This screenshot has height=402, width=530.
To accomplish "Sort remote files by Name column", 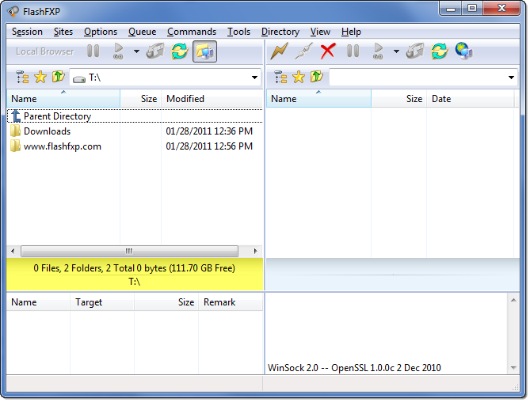I will (318, 99).
